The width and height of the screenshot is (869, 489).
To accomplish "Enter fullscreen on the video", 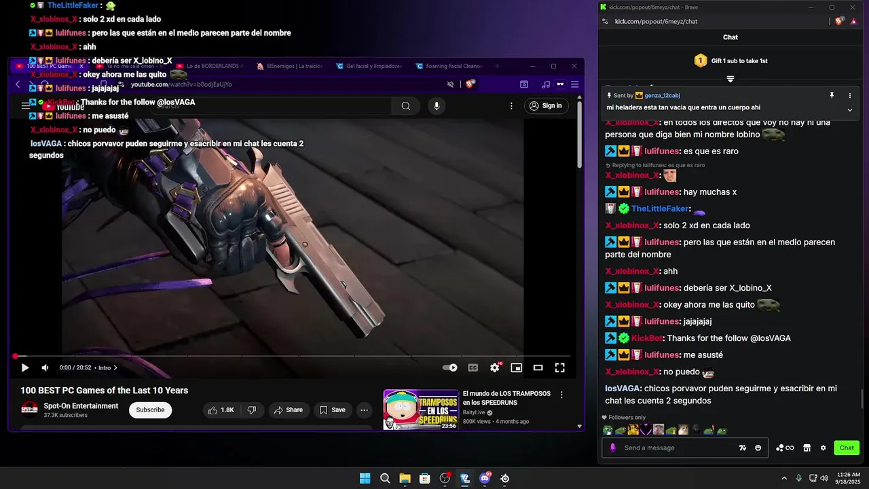I will click(559, 367).
